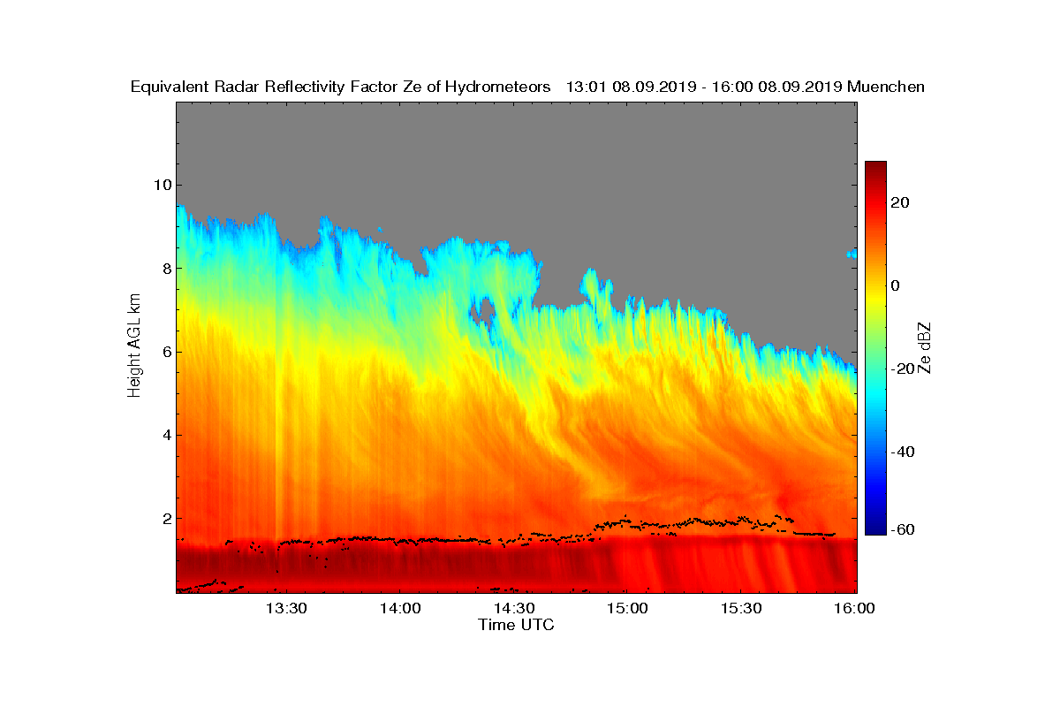1060x707 pixels.
Task: Click the dark blue bottom of colorbar
Action: (875, 528)
